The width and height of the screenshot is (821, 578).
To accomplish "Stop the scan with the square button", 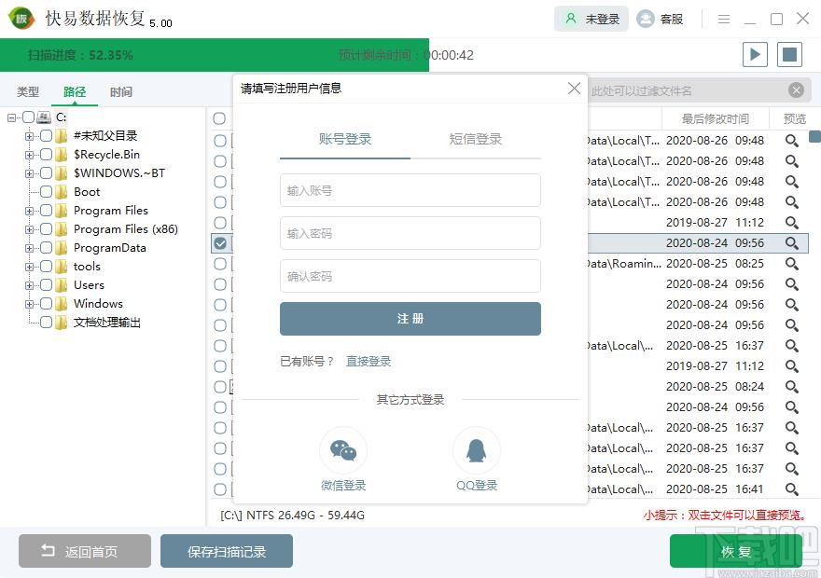I will click(x=789, y=54).
